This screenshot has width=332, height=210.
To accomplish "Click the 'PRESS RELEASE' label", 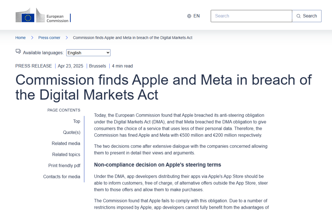I will (x=34, y=66).
